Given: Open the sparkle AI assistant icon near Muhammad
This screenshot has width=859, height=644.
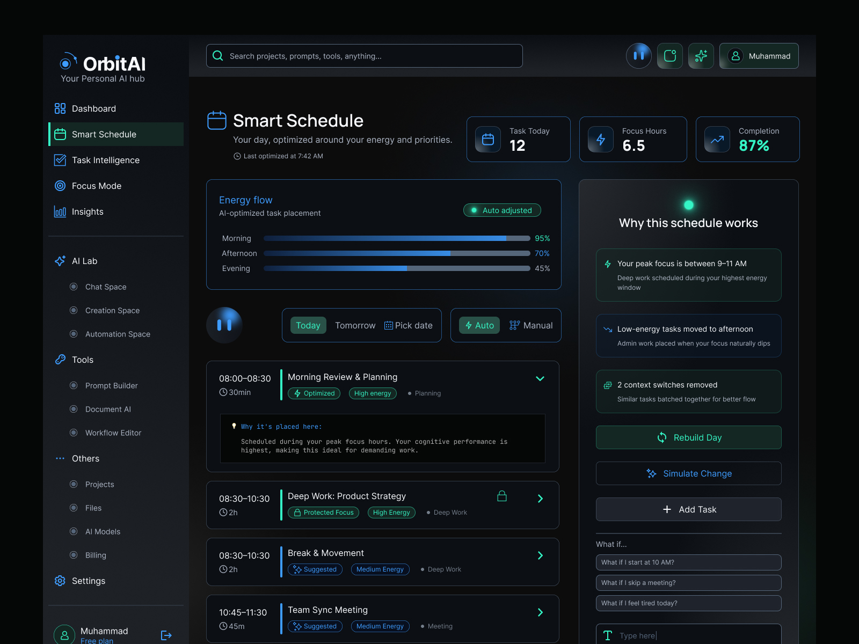Looking at the screenshot, I should 701,55.
